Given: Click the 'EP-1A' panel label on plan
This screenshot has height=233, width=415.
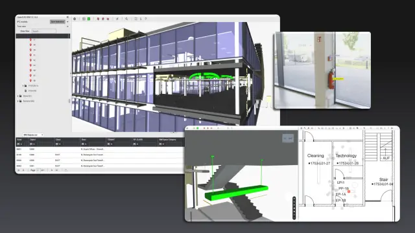Looking at the screenshot, I should coord(340,194).
